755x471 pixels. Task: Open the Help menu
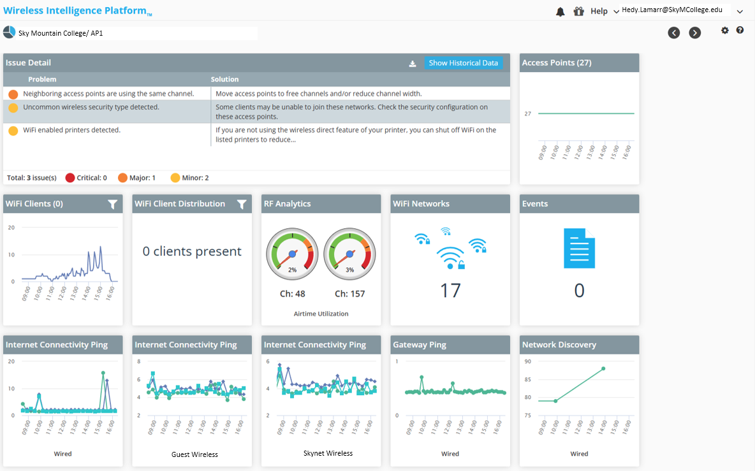[599, 11]
